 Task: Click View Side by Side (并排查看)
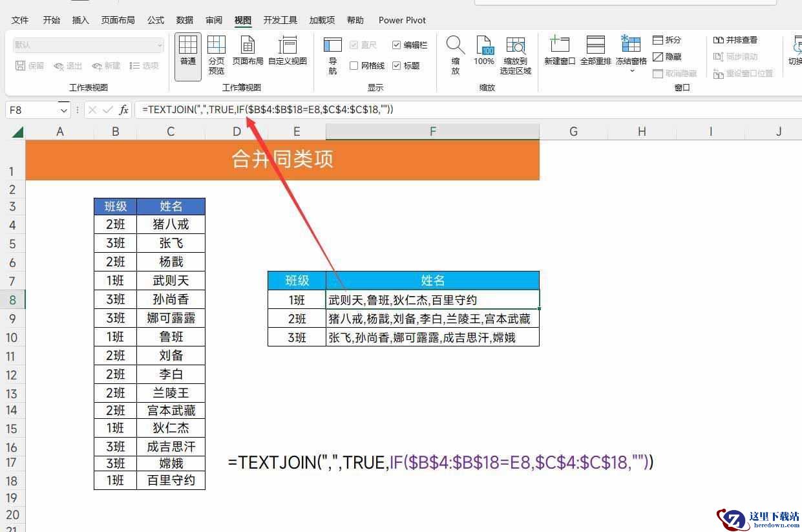[735, 40]
